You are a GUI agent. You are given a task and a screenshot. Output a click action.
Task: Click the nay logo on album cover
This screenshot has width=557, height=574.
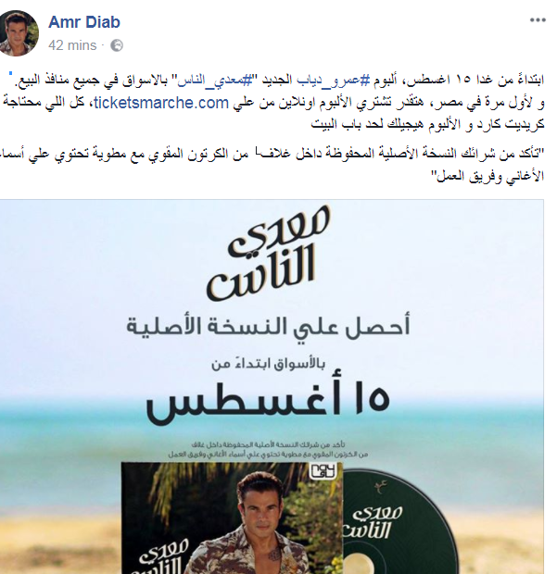click(x=322, y=472)
